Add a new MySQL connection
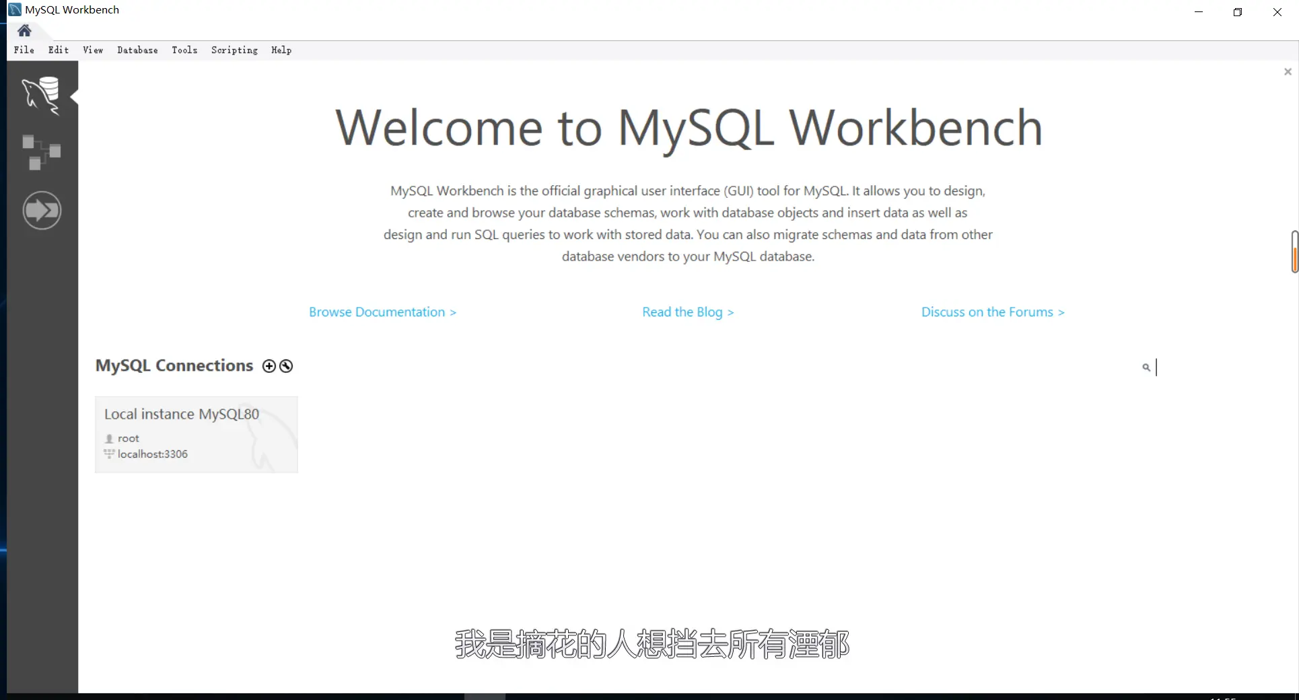Image resolution: width=1299 pixels, height=700 pixels. (x=269, y=366)
